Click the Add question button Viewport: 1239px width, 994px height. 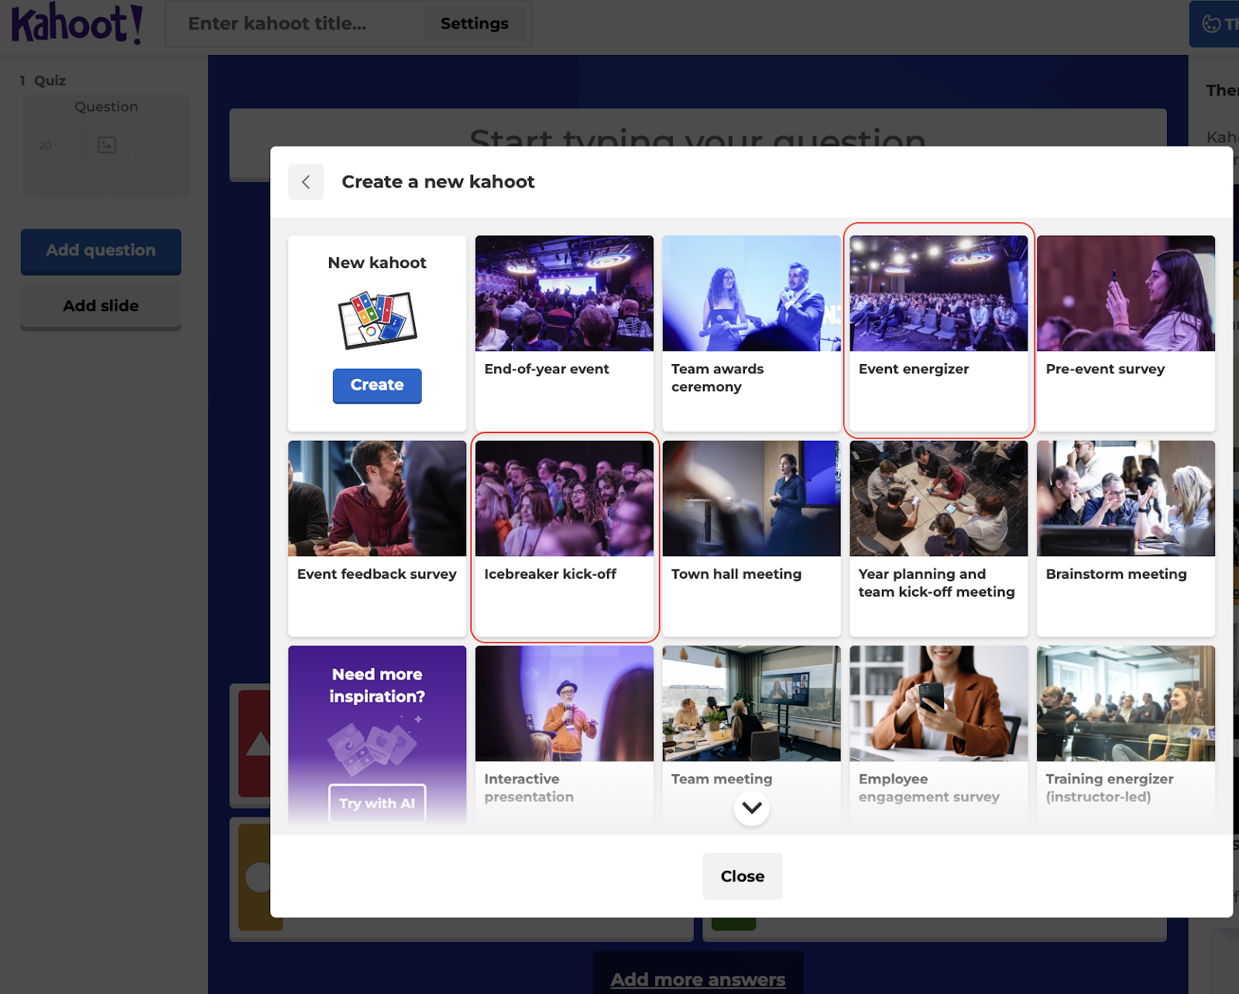(x=101, y=251)
